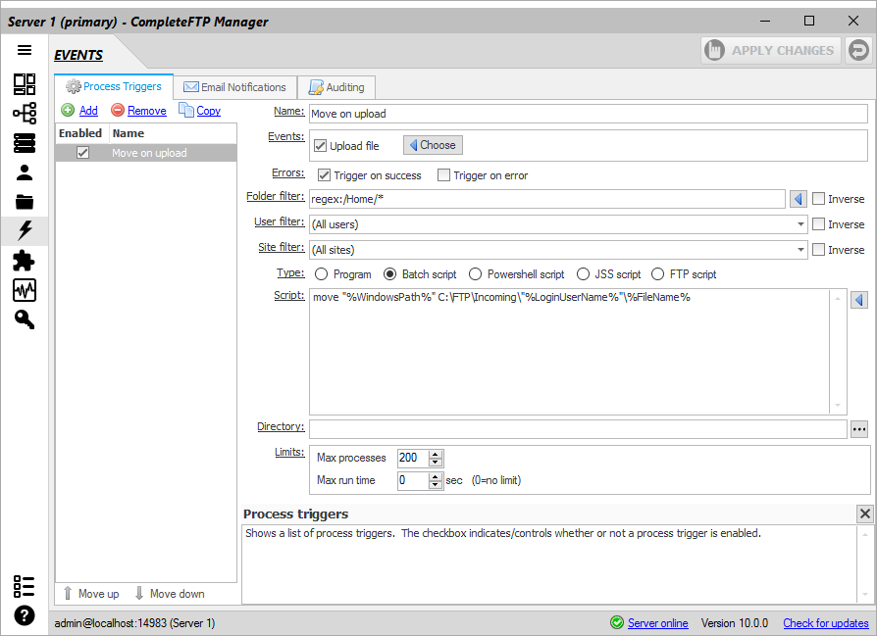Open the sites tree sidebar icon
The width and height of the screenshot is (877, 636).
(x=25, y=114)
